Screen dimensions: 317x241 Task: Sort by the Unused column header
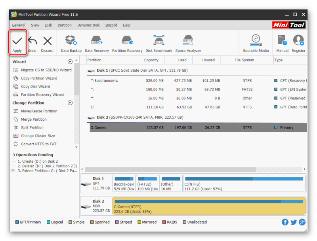[x=207, y=60]
